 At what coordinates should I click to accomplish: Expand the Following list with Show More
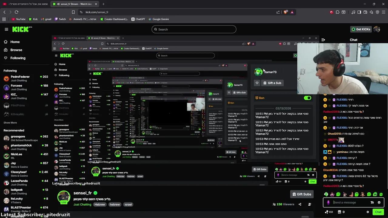coord(10,123)
